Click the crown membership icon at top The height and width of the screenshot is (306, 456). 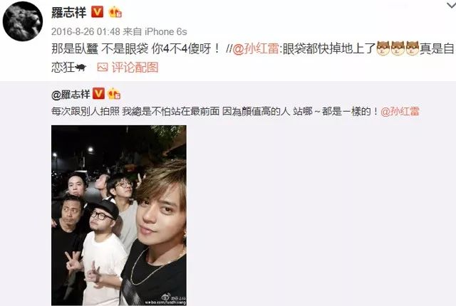click(x=115, y=12)
